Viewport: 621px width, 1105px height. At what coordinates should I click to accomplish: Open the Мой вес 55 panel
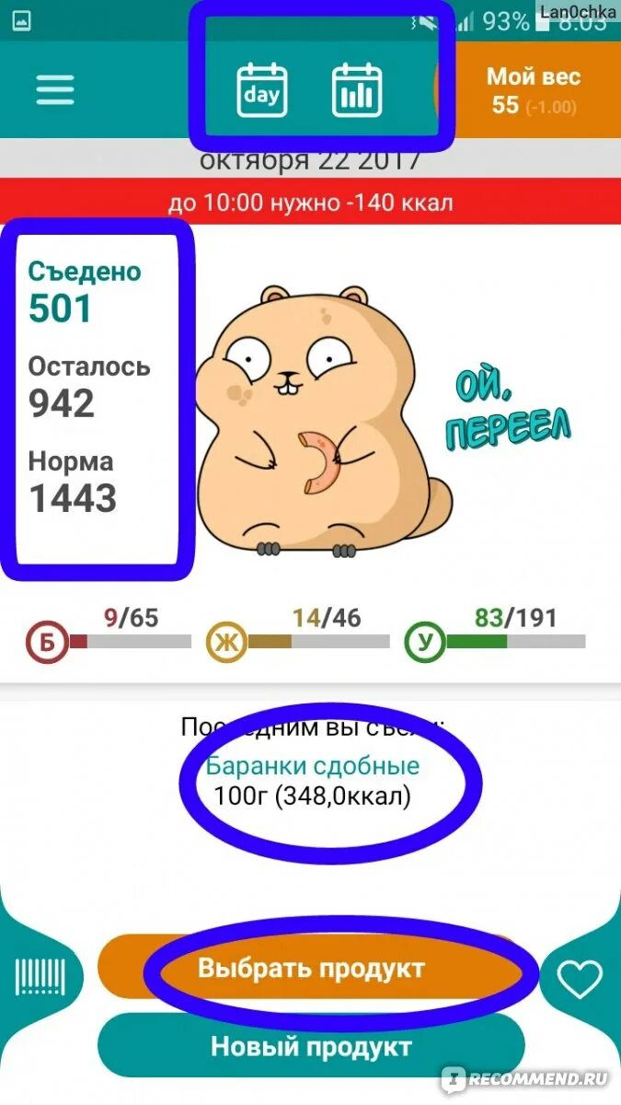click(x=532, y=90)
